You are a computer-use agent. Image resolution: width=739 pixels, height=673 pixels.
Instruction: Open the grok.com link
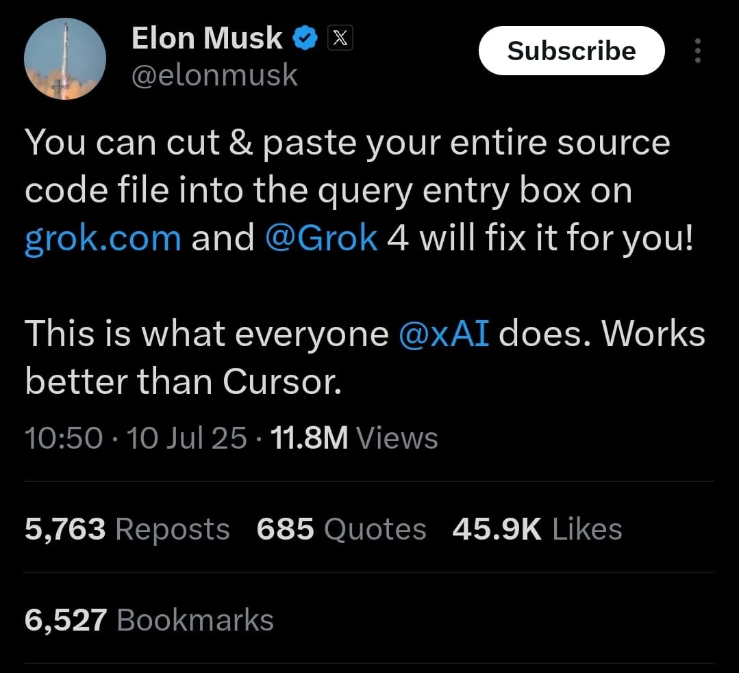pos(103,238)
